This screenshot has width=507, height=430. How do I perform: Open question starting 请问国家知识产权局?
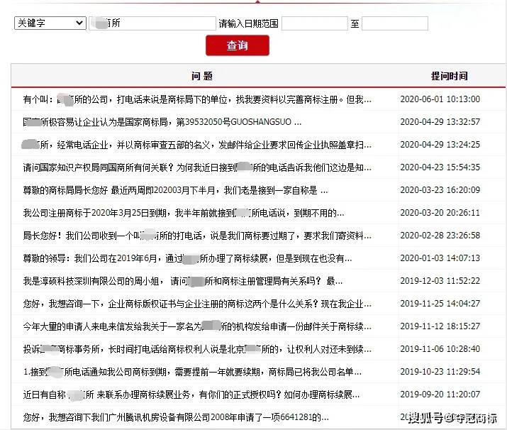(197, 167)
